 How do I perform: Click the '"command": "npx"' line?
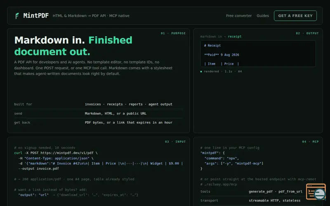(x=222, y=158)
